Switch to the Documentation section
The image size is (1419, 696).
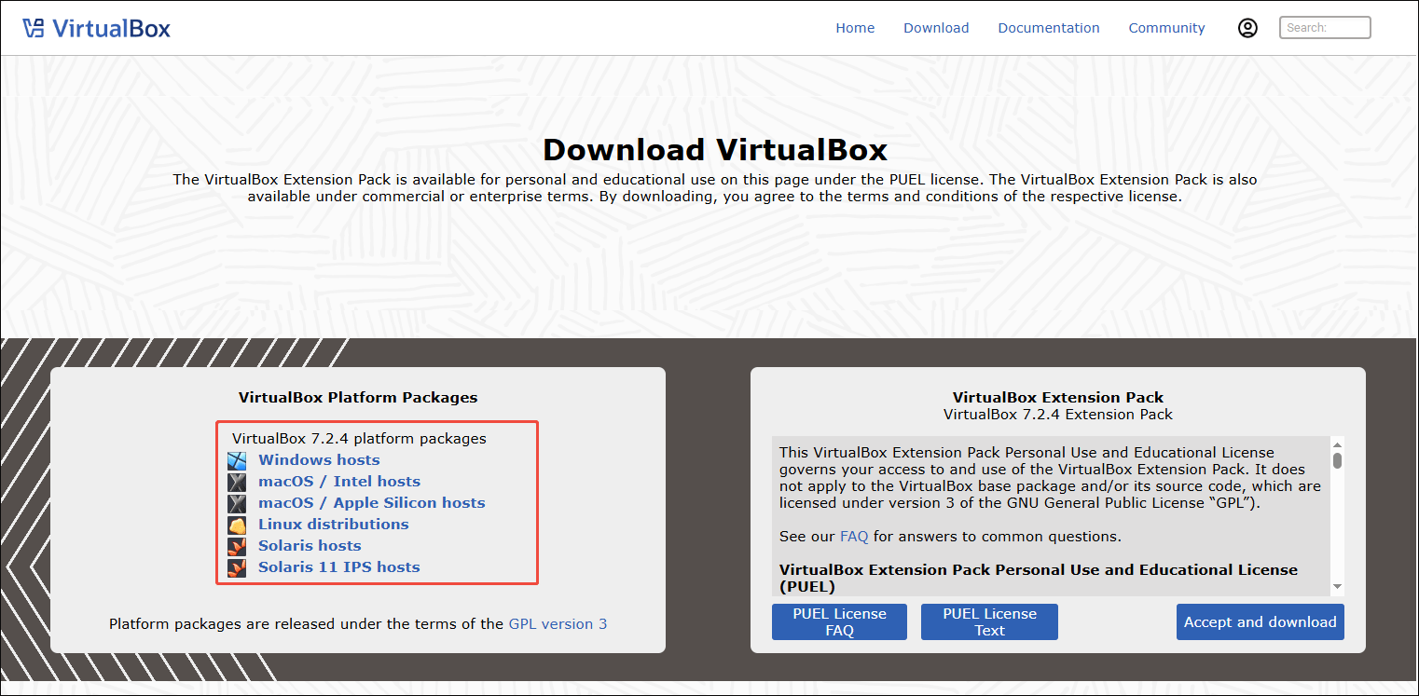tap(1048, 27)
